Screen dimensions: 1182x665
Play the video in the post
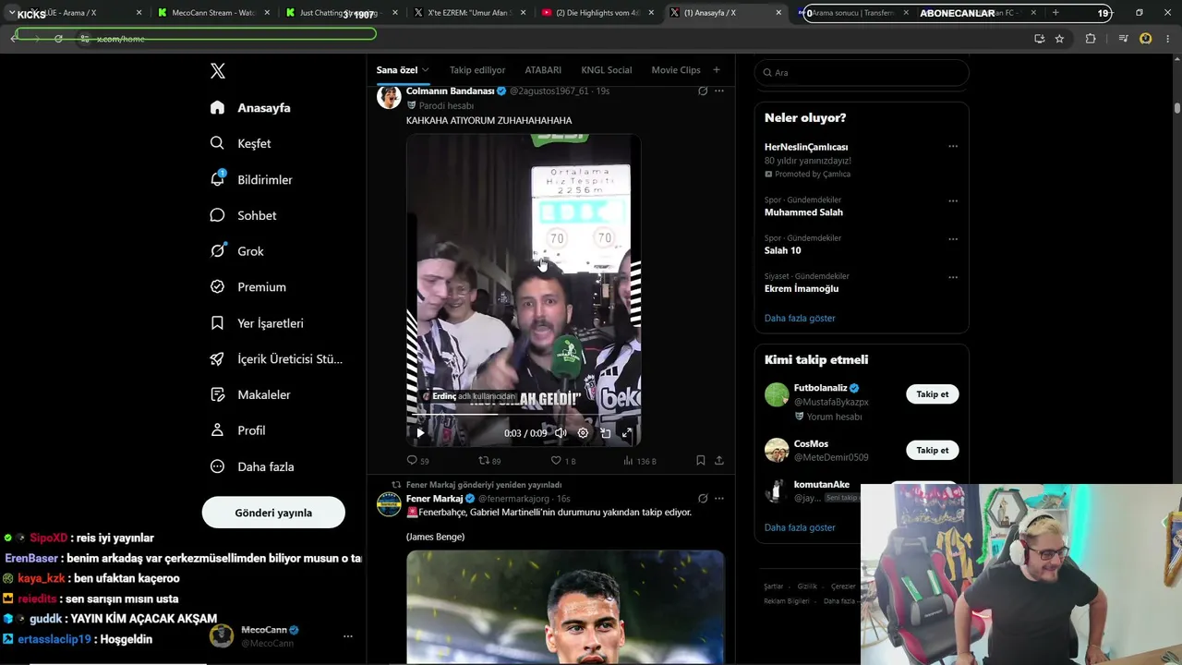click(x=420, y=432)
